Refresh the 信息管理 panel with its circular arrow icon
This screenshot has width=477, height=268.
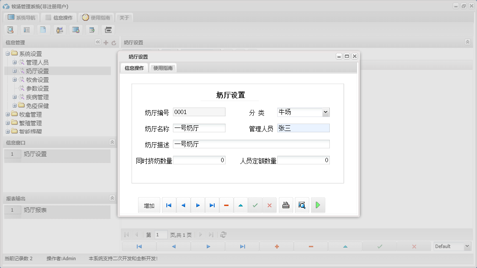(113, 42)
